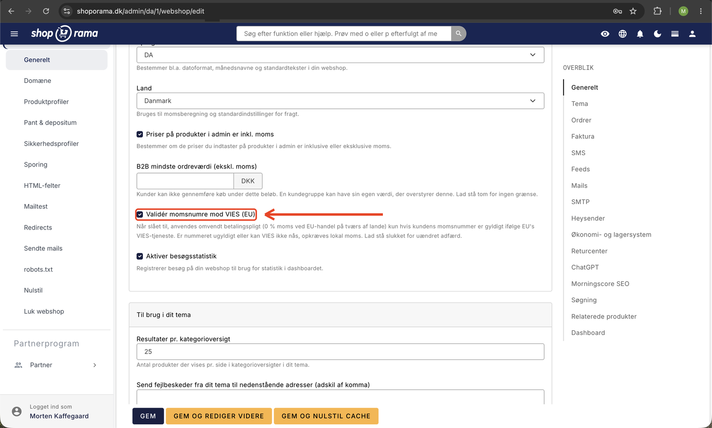Viewport: 712px width, 428px height.
Task: Open the Land dropdown showing Danmark
Action: (x=340, y=101)
